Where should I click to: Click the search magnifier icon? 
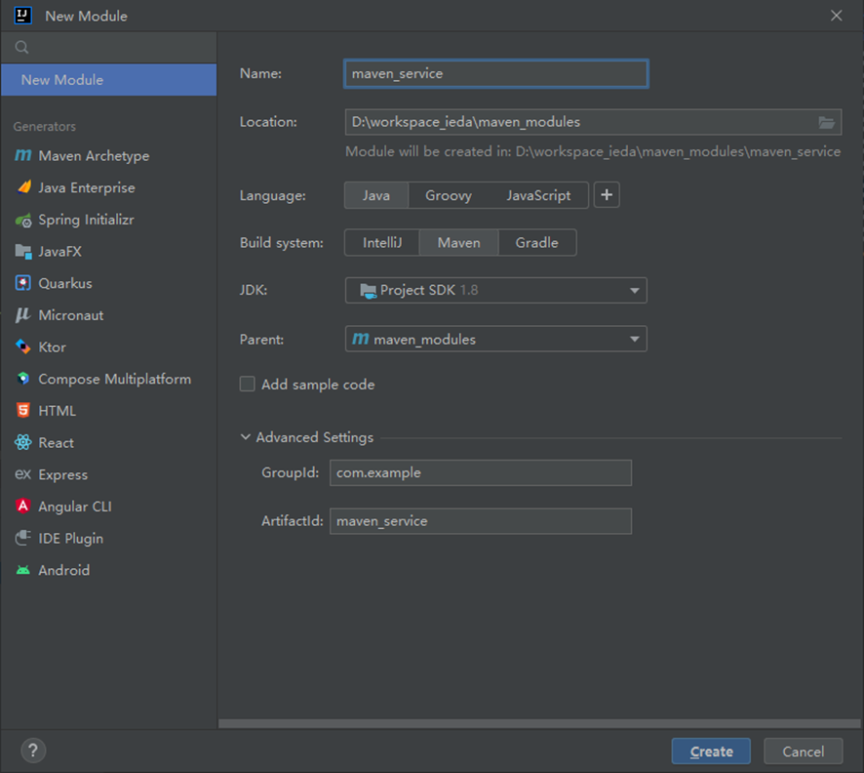(x=22, y=48)
